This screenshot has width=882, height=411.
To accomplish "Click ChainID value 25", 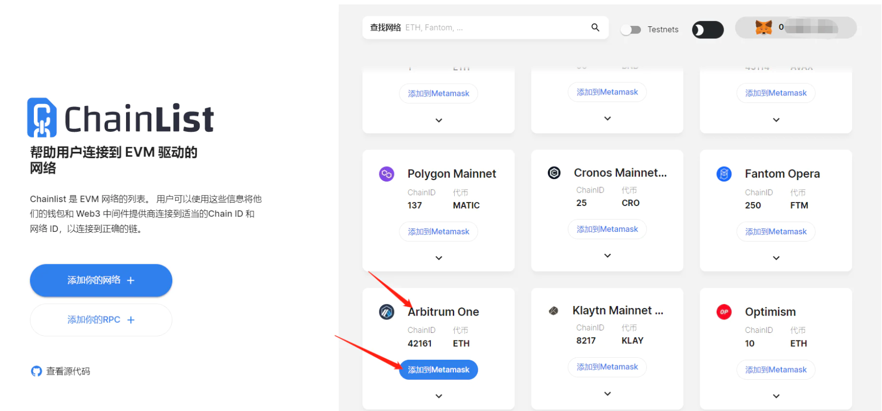I will click(x=582, y=203).
